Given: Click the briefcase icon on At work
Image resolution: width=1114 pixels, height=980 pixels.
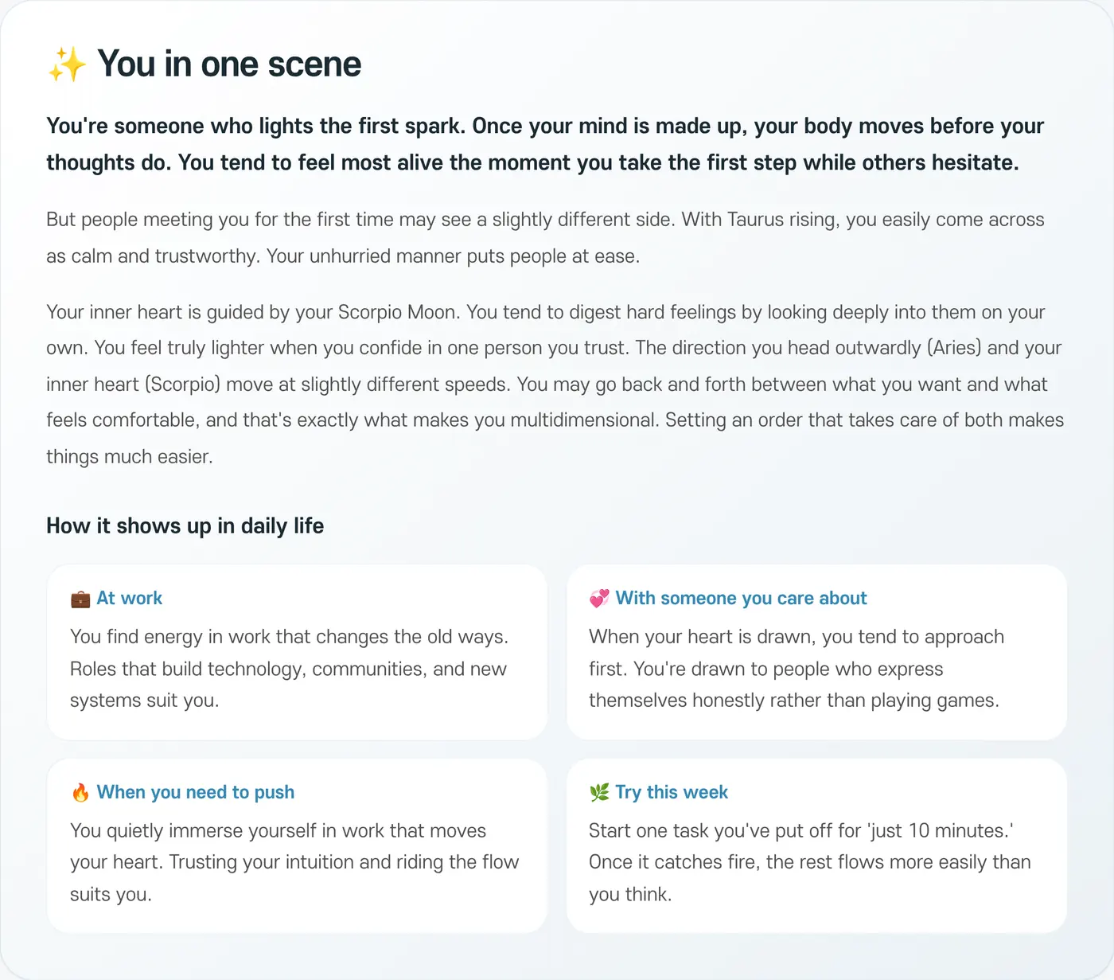Looking at the screenshot, I should point(80,599).
